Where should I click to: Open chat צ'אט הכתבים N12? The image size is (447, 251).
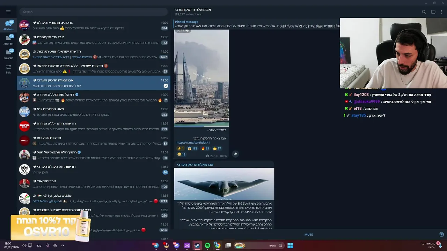click(94, 112)
